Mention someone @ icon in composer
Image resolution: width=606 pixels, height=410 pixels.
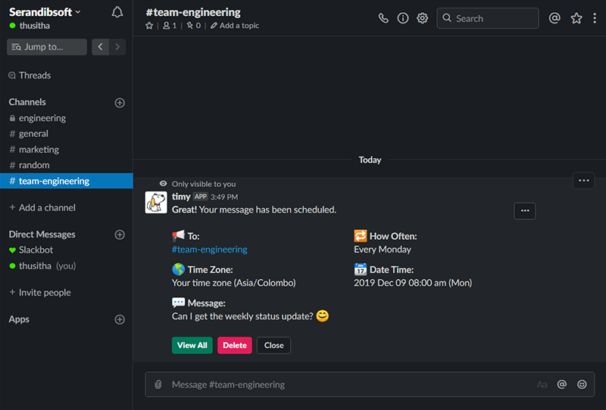[562, 384]
